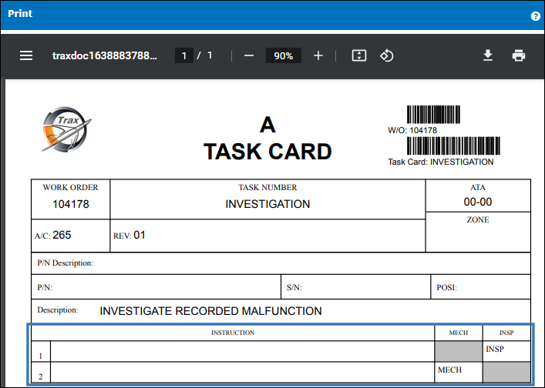Click the ATA label
The image size is (545, 388).
(478, 187)
